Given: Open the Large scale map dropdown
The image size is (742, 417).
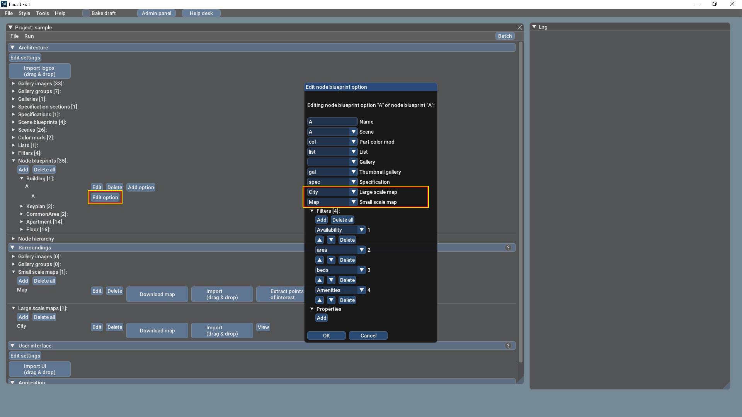Looking at the screenshot, I should point(353,192).
